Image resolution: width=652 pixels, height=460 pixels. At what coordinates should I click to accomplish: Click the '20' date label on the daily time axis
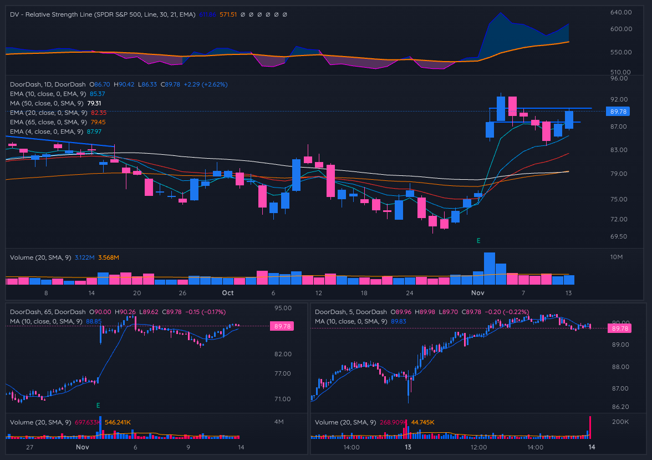point(137,293)
